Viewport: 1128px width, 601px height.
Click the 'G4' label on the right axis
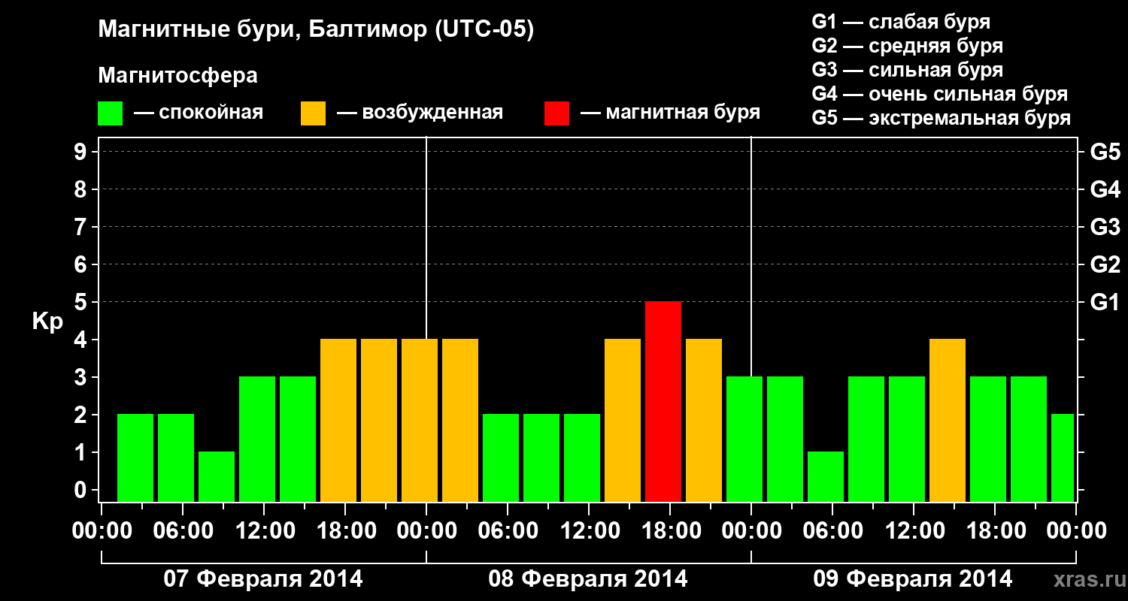1105,189
